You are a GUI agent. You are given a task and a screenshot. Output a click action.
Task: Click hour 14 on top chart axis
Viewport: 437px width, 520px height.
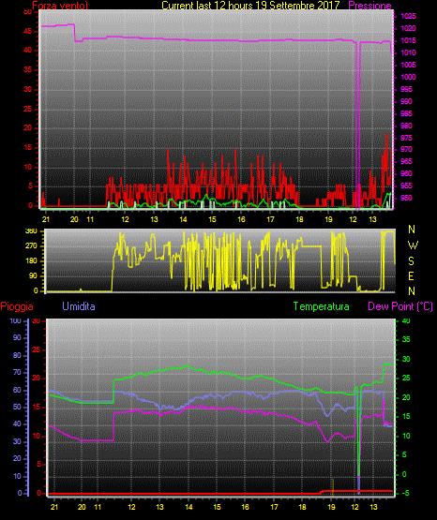pos(183,219)
